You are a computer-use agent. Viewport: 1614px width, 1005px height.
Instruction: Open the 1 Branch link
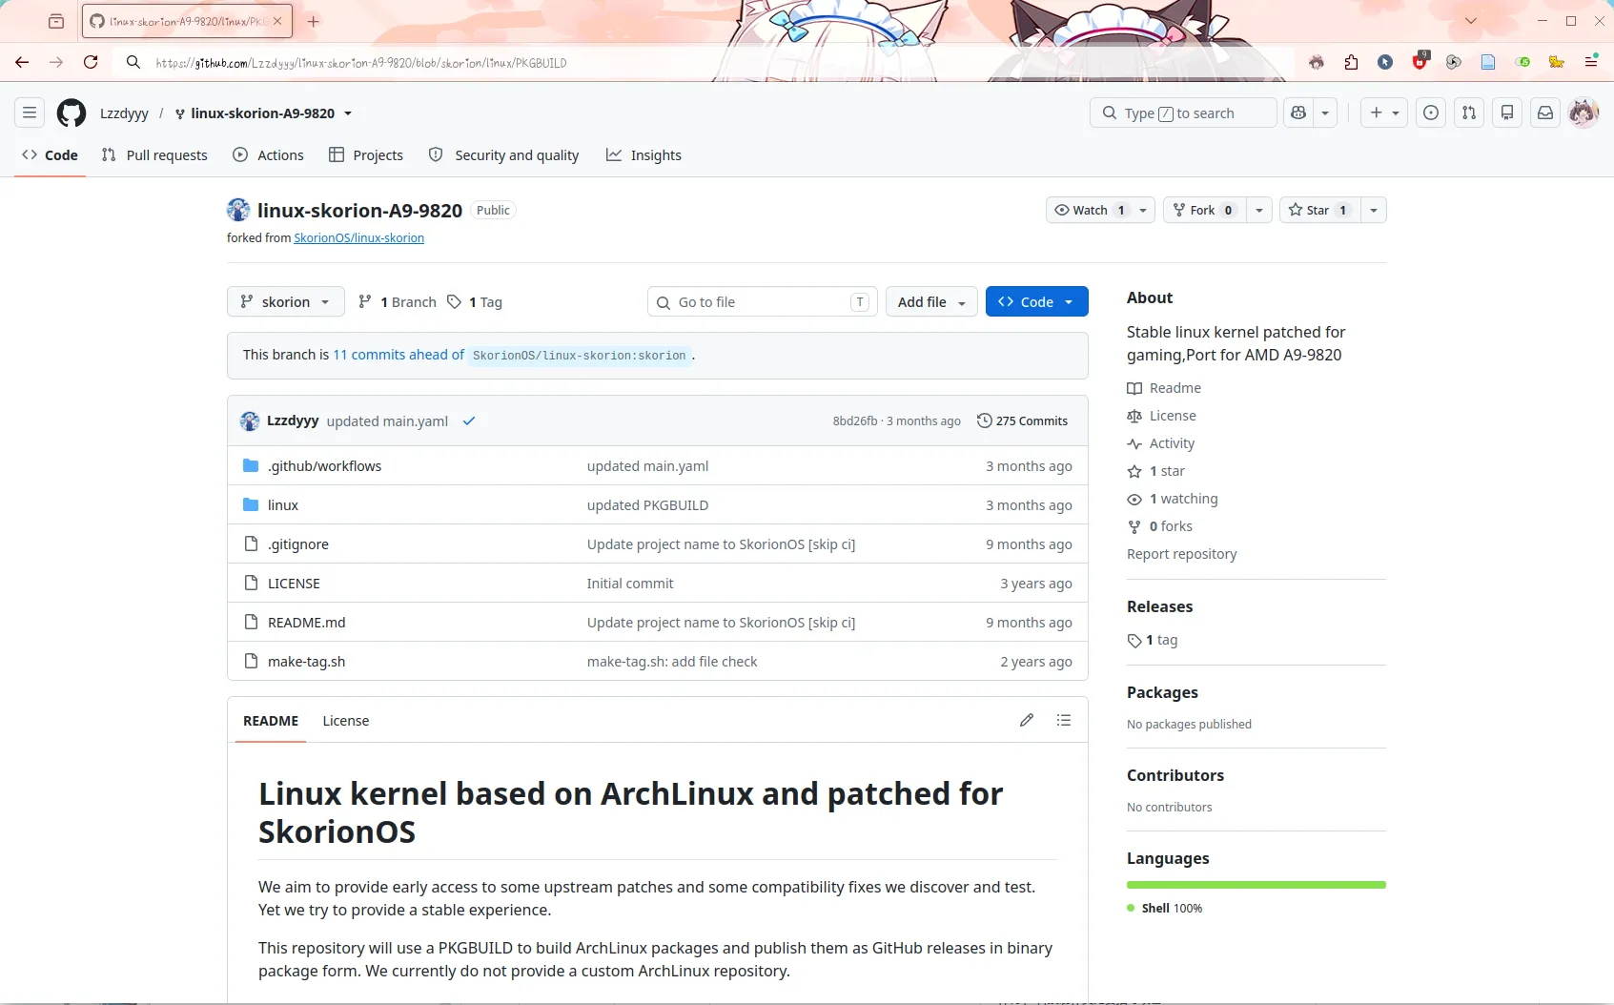[397, 301]
